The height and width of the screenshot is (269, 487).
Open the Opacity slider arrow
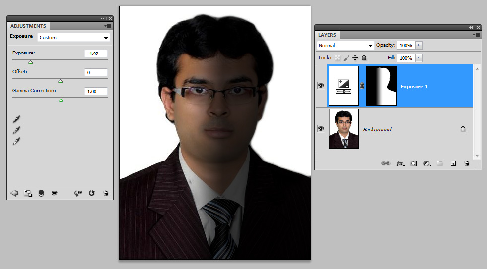tap(418, 45)
